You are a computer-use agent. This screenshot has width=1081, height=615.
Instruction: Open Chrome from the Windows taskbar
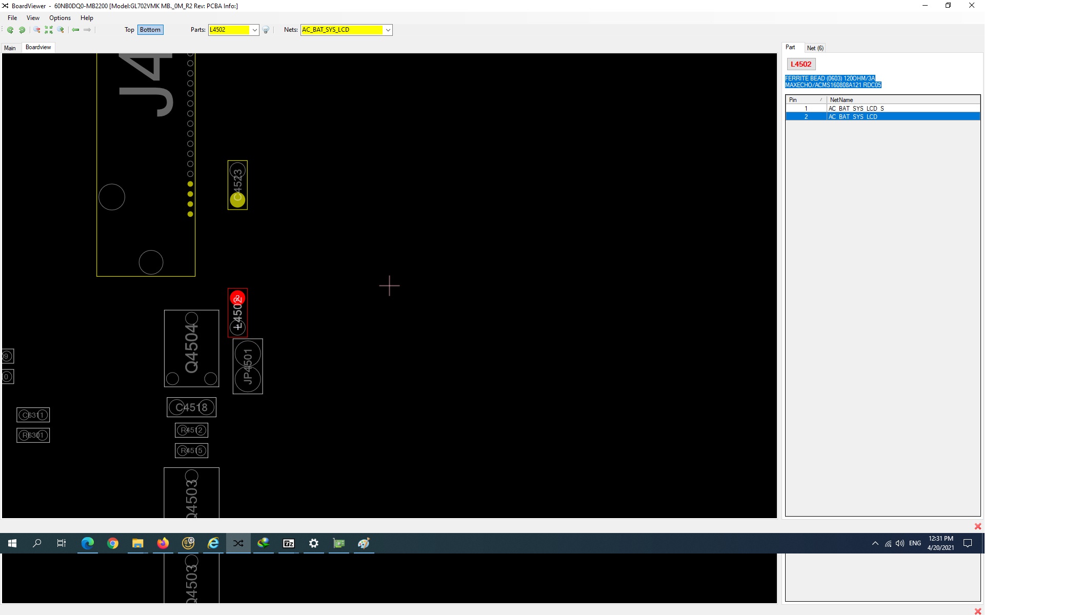113,543
